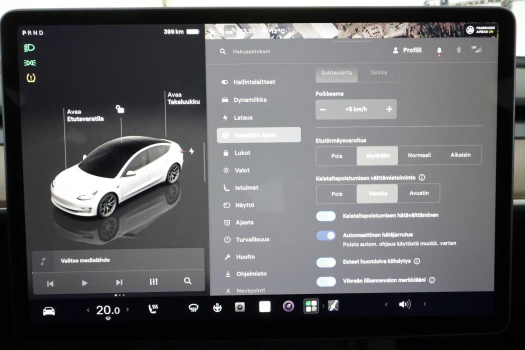Tap the media search magnifier icon

coord(188,281)
